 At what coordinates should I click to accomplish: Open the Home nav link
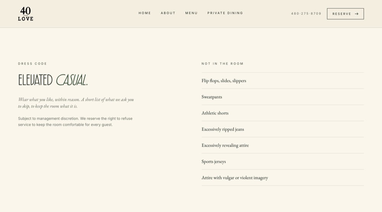pos(145,13)
